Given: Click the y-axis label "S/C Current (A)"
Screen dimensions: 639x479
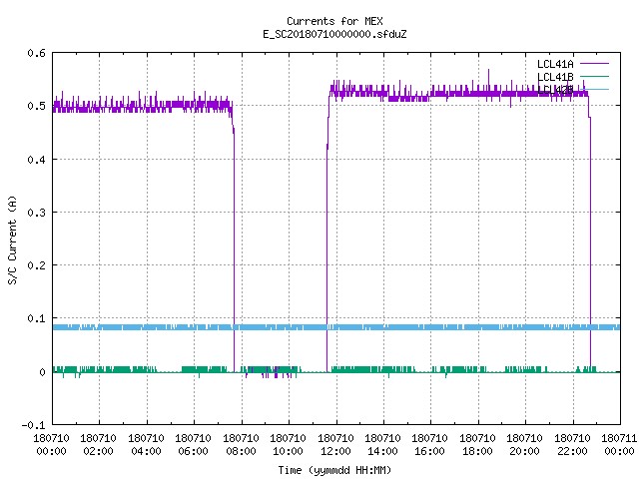Looking at the screenshot, I should (13, 240).
